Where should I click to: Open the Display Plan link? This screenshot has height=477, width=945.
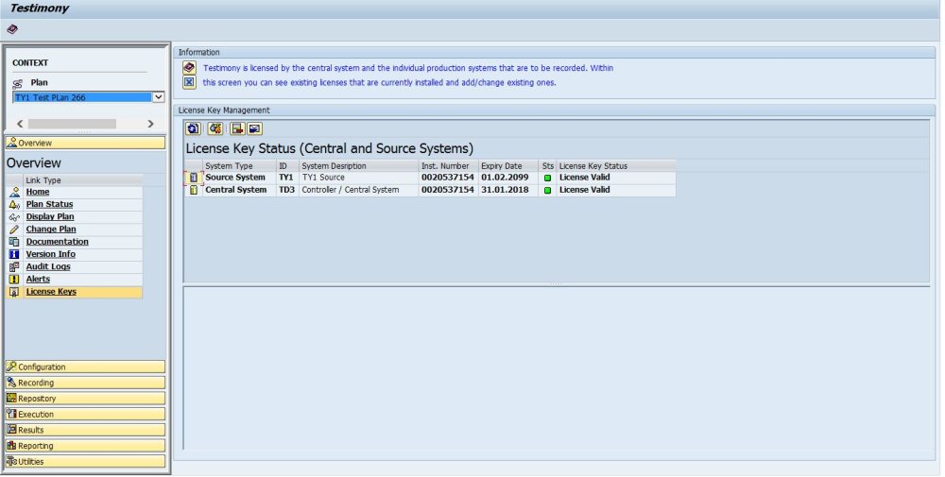pyautogui.click(x=50, y=217)
